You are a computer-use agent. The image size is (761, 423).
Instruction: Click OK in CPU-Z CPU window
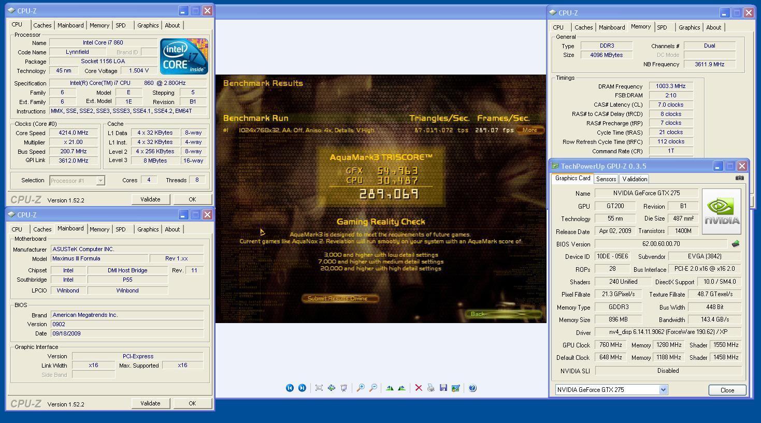coord(192,199)
